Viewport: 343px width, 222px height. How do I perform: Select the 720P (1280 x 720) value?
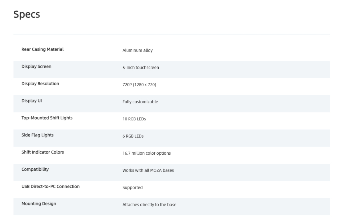pos(139,85)
